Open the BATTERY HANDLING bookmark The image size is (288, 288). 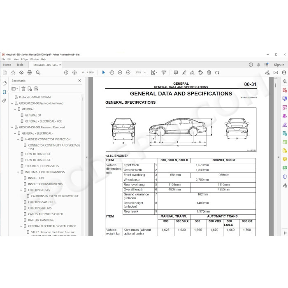pos(41,220)
